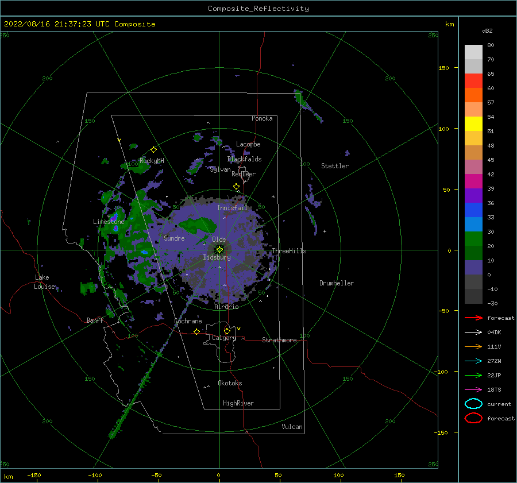This screenshot has width=517, height=483.
Task: Click the red forecast ellipse legend icon
Action: (473, 418)
